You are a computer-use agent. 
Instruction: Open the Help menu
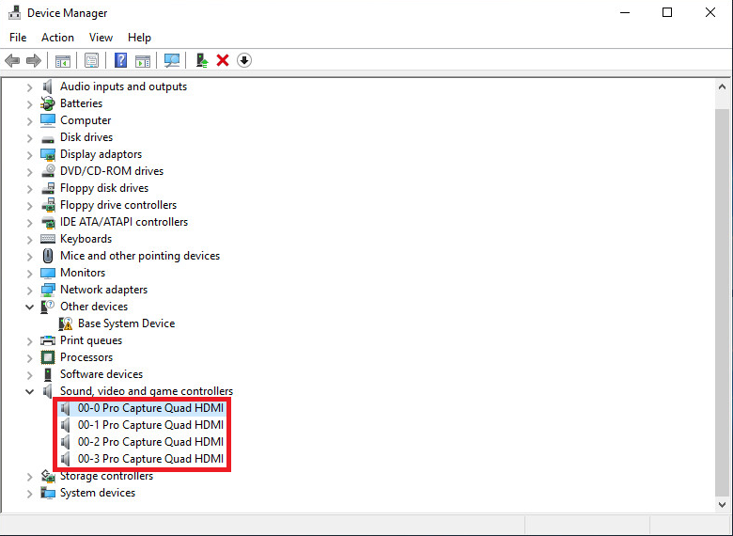tap(139, 38)
